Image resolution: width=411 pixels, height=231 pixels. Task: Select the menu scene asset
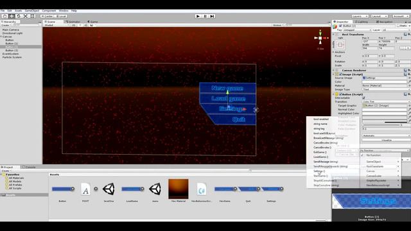[155, 189]
